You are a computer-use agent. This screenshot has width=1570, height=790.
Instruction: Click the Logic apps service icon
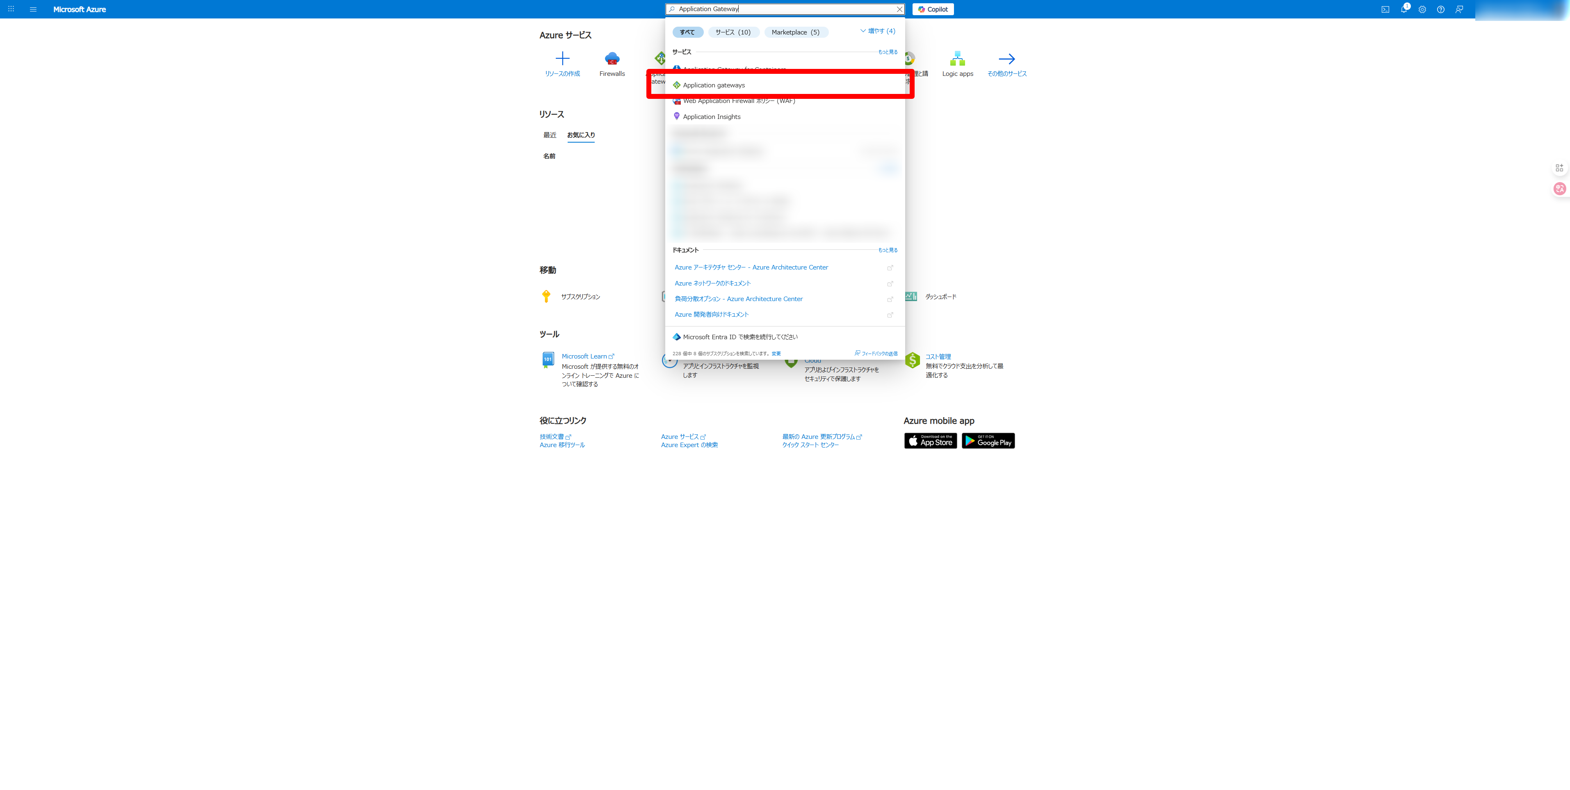(x=958, y=59)
